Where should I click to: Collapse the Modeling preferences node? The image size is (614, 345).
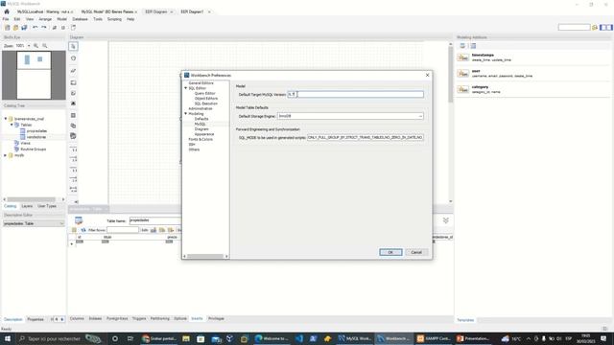[x=185, y=114]
